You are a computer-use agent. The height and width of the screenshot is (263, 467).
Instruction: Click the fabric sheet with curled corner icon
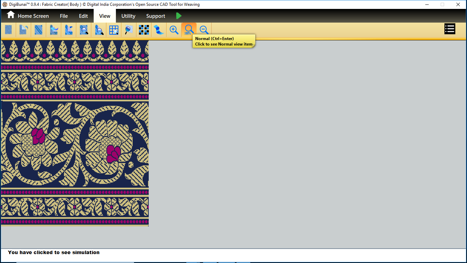pos(23,30)
